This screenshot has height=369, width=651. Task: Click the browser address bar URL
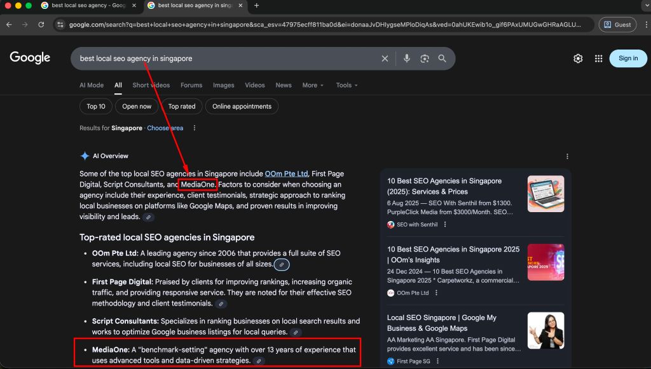coord(325,25)
